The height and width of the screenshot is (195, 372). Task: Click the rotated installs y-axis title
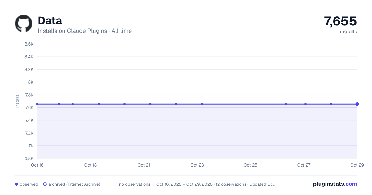pyautogui.click(x=17, y=101)
